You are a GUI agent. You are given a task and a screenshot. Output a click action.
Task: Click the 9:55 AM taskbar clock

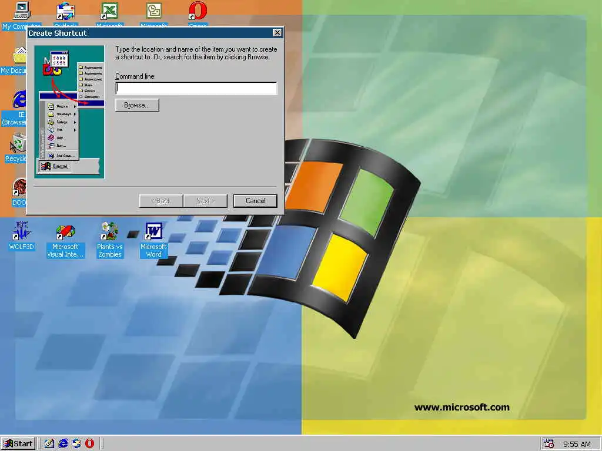coord(577,444)
